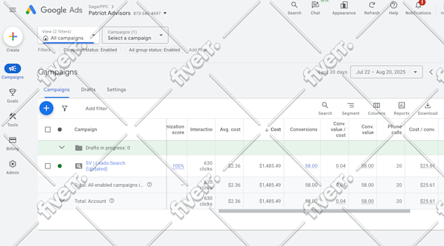Click the green status dot of SV Leads-Search
This screenshot has width=444, height=246.
coord(59,166)
